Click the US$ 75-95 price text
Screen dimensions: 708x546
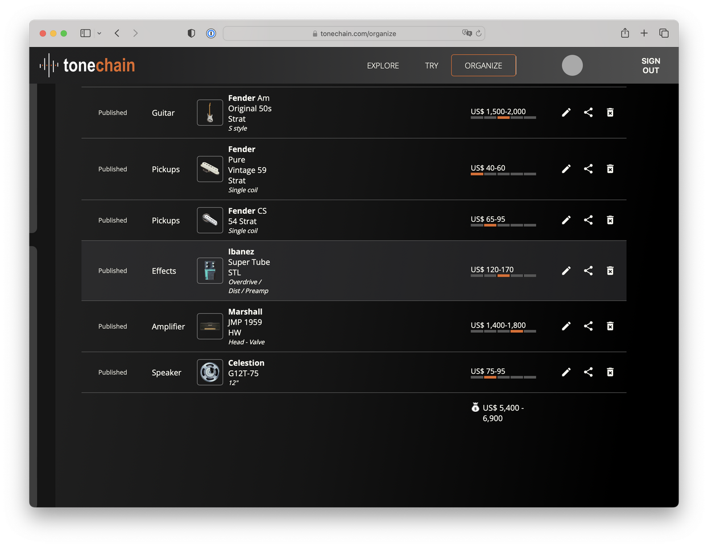pyautogui.click(x=488, y=371)
